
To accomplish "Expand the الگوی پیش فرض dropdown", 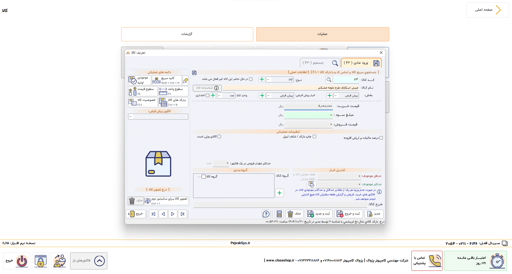I will [x=158, y=117].
